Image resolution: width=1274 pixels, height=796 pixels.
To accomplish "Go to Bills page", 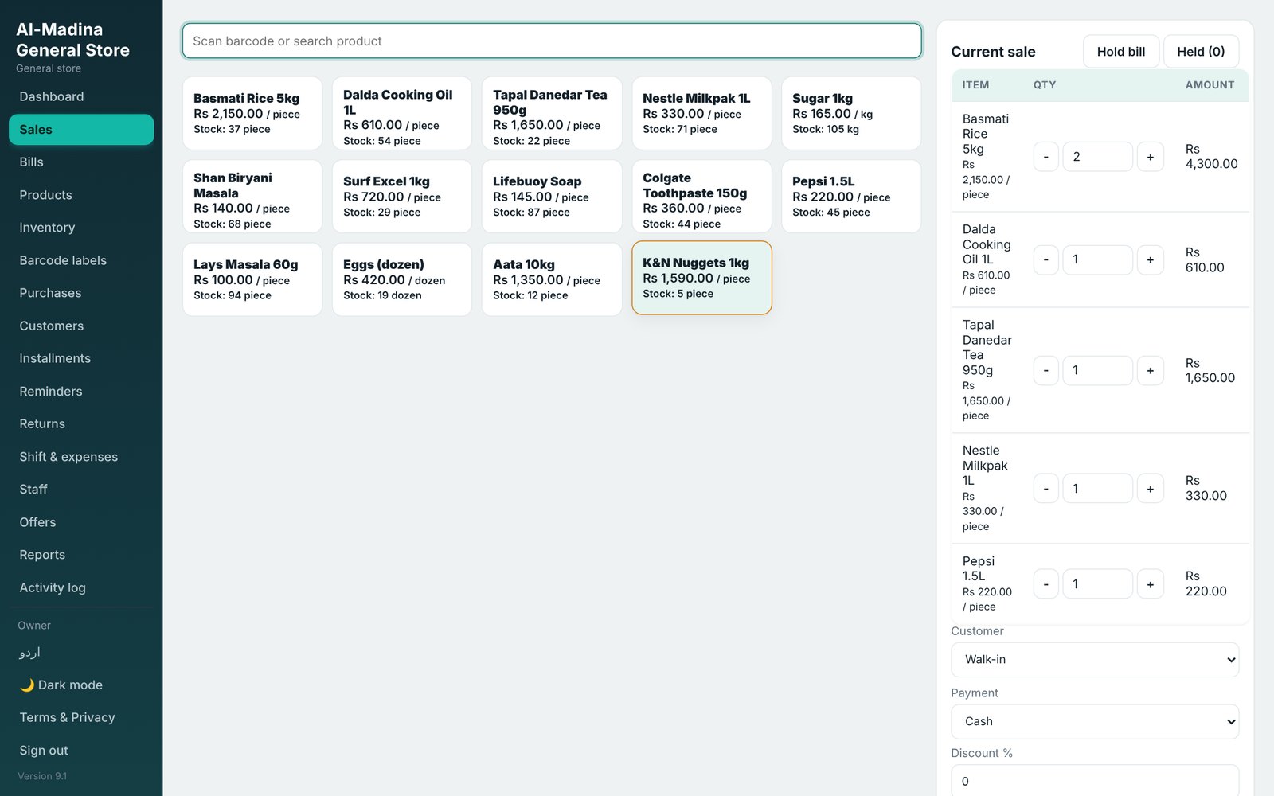I will click(x=81, y=162).
